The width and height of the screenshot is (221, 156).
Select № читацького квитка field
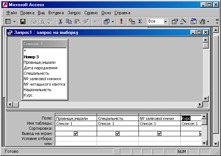point(45,84)
